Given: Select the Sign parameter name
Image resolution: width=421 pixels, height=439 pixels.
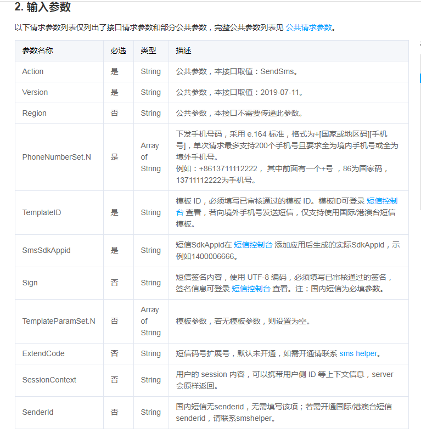Looking at the screenshot, I should (x=30, y=283).
